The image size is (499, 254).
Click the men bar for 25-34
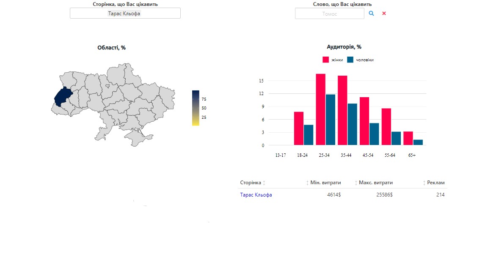330,120
